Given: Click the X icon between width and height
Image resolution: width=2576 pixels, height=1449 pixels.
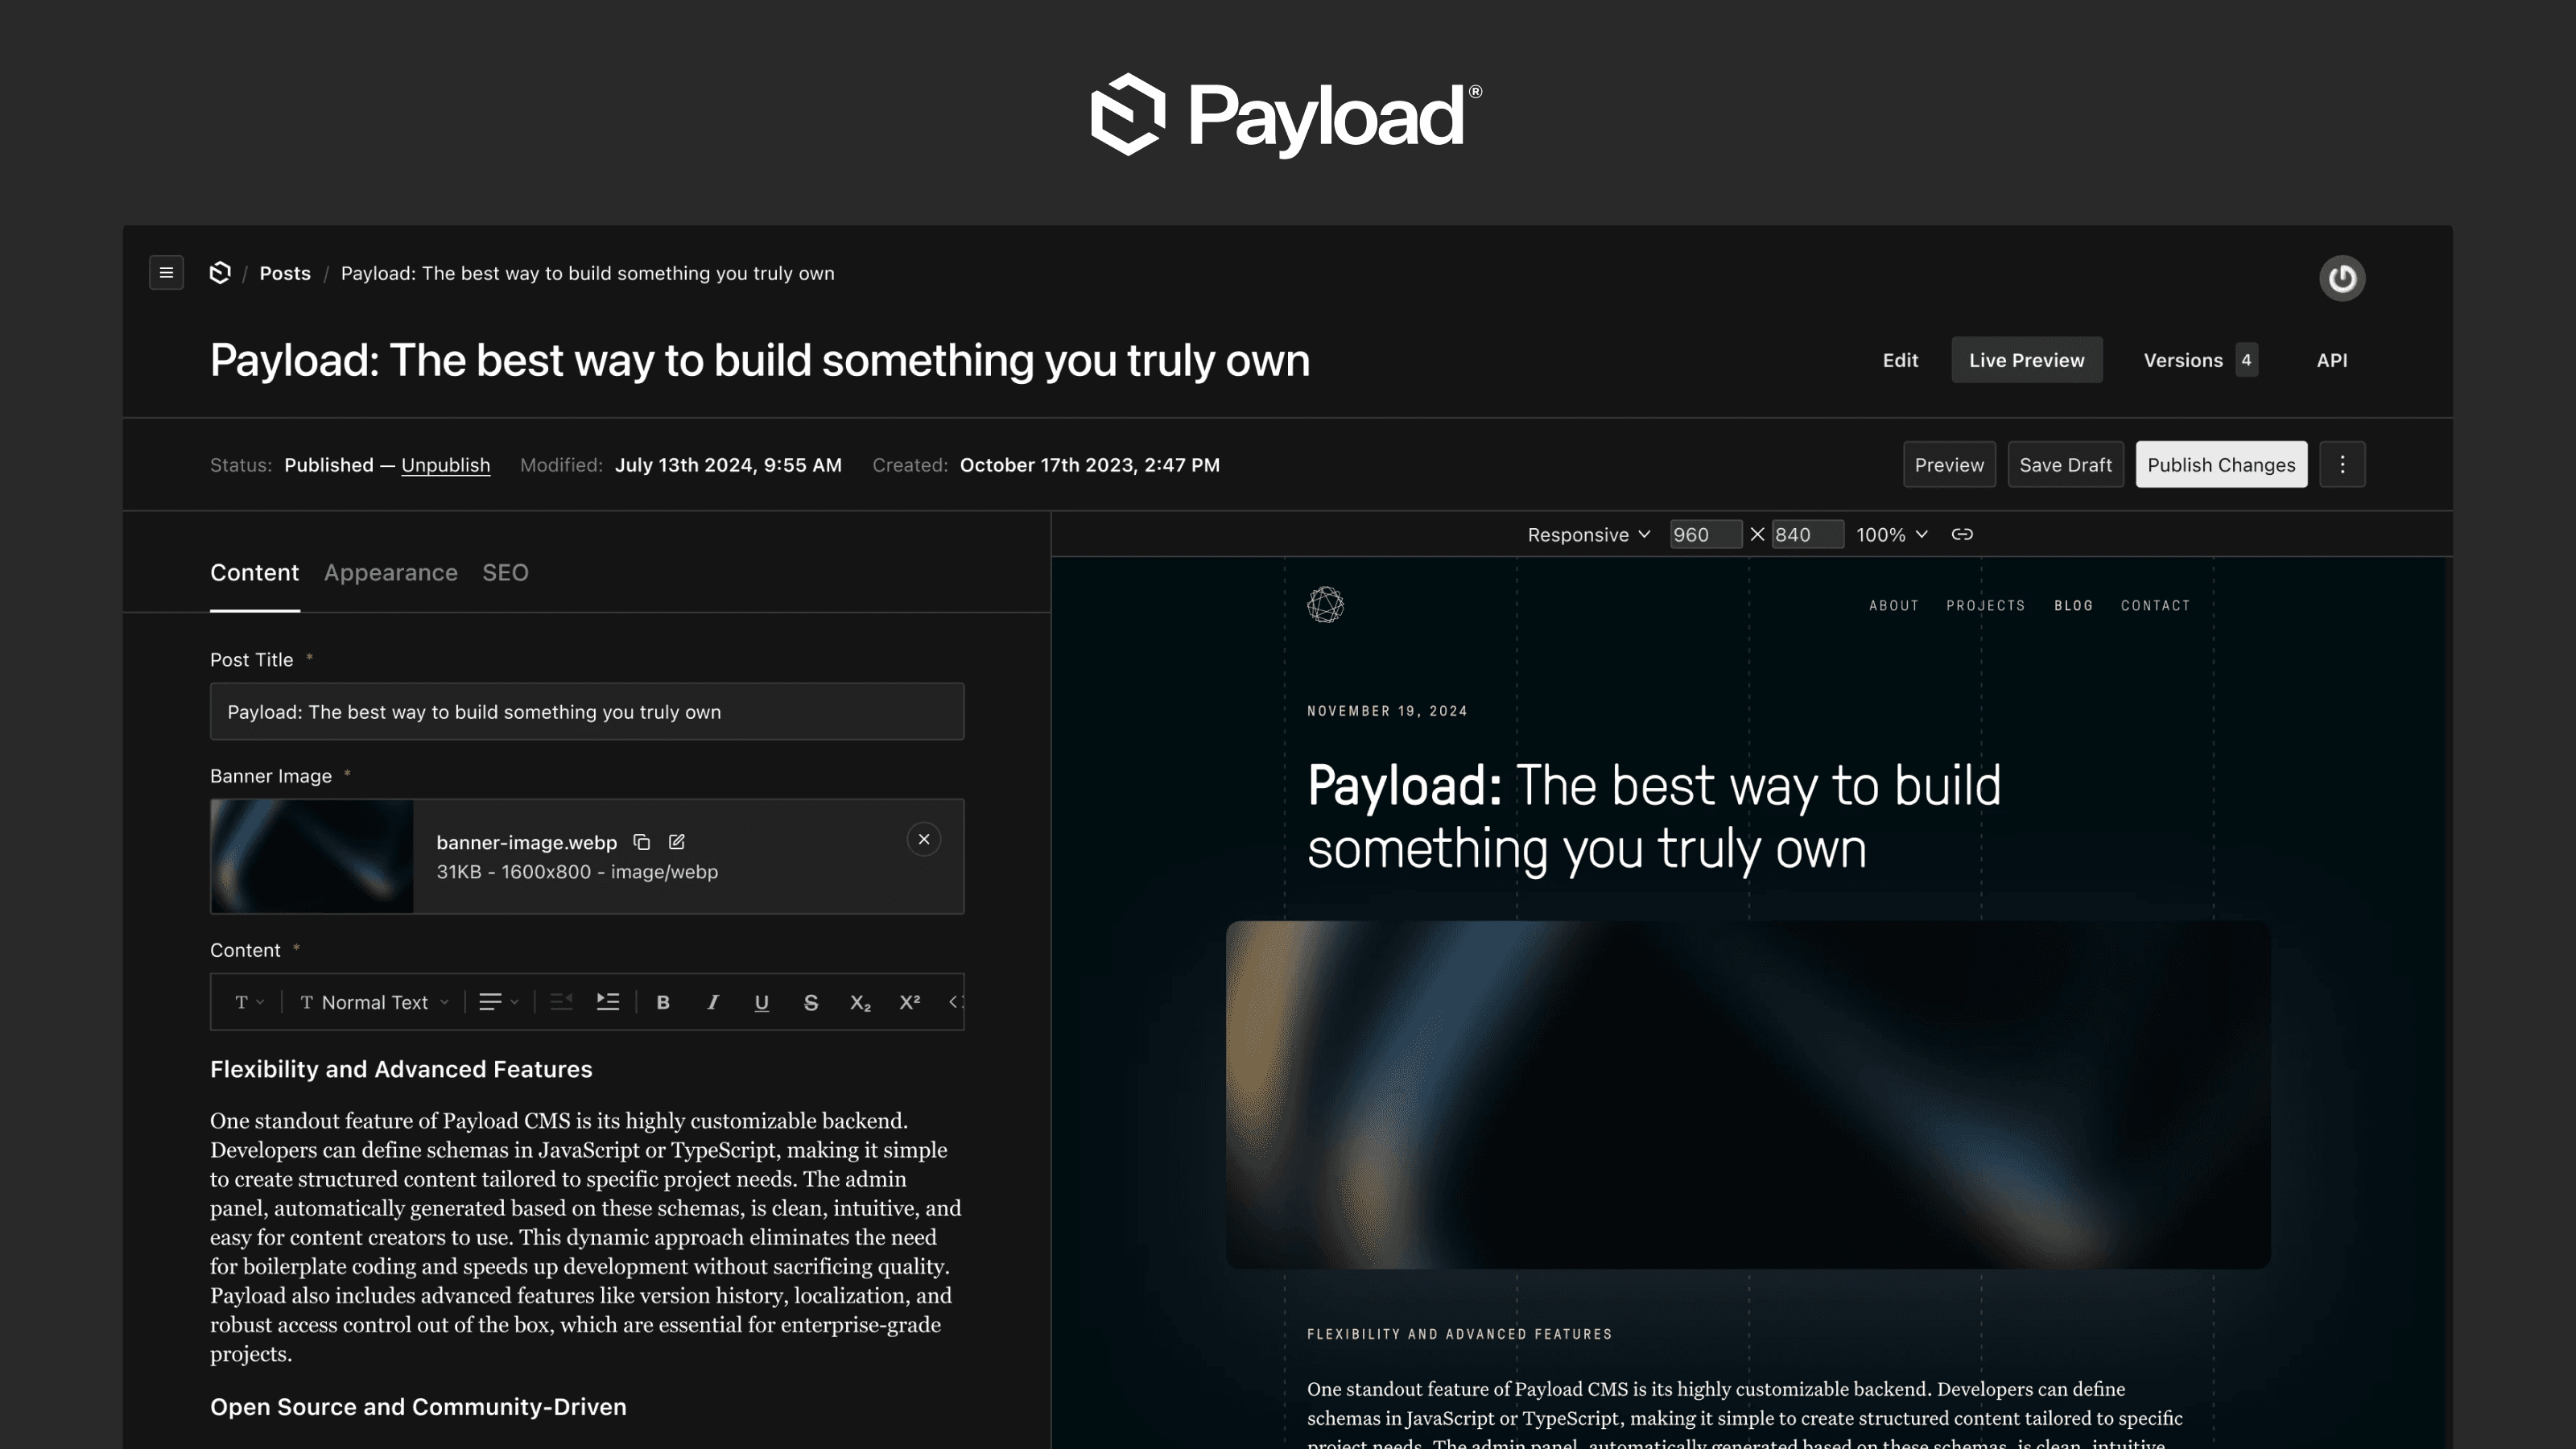Looking at the screenshot, I should pos(1757,534).
